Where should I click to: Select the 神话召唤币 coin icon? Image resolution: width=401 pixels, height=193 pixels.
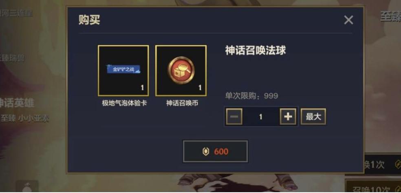(181, 70)
